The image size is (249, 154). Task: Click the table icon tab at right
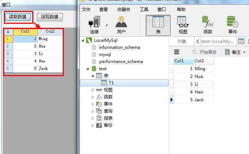tap(241, 41)
